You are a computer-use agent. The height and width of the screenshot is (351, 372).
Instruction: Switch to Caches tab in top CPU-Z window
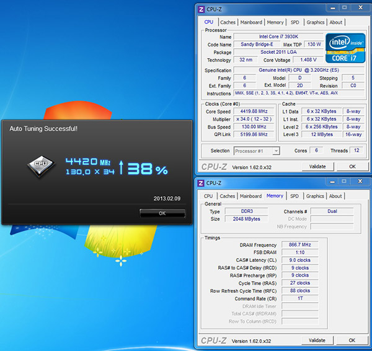coord(228,22)
